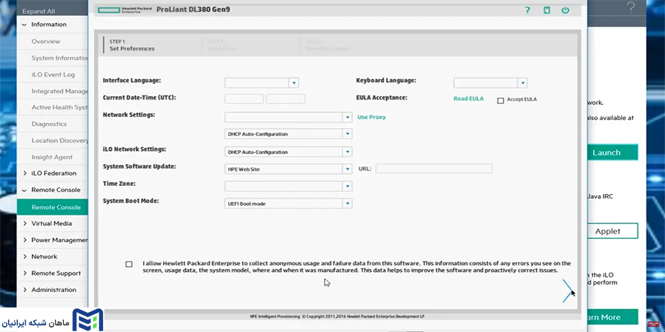Open System Information in the sidebar
The height and width of the screenshot is (332, 665).
coord(59,58)
